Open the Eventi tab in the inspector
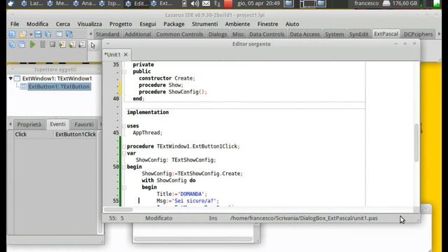The width and height of the screenshot is (448, 252). coord(57,124)
